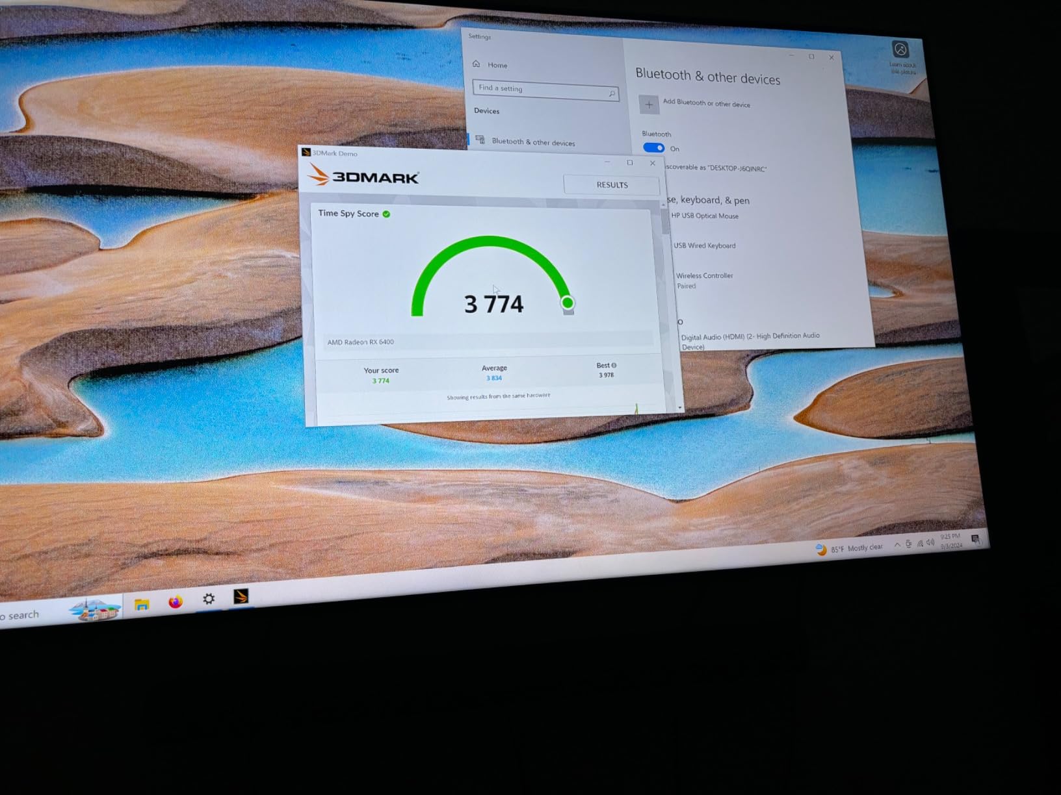Click the Devices heading in Settings sidebar

(486, 110)
